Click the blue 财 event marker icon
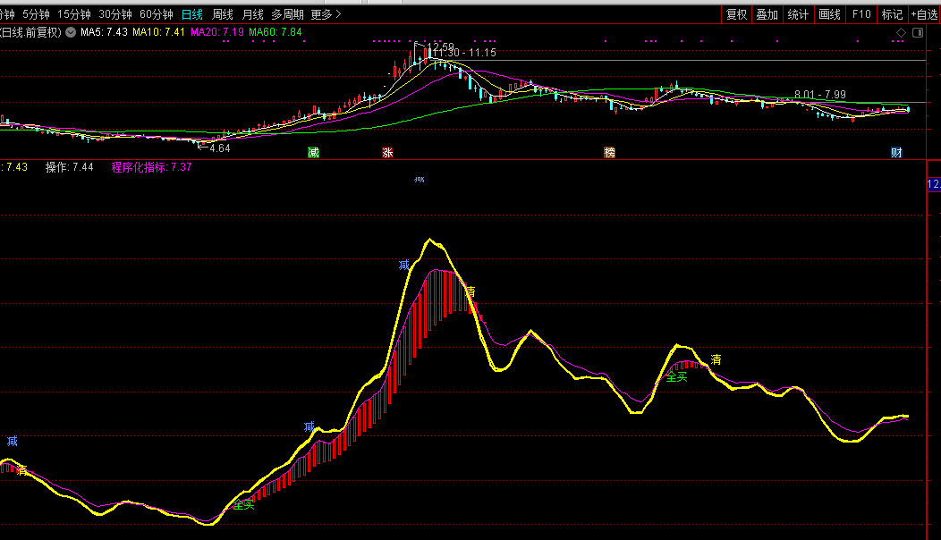The image size is (941, 540). coord(896,152)
